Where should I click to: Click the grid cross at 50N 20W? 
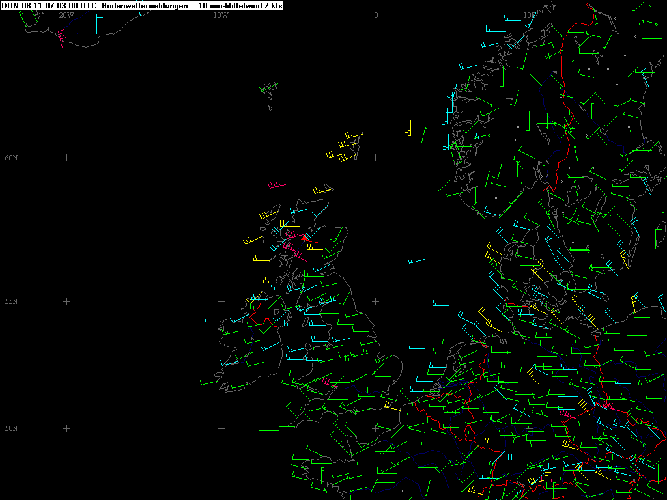(x=66, y=428)
